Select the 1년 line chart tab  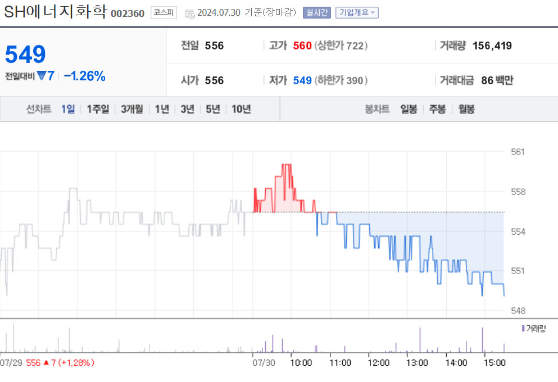pos(162,109)
